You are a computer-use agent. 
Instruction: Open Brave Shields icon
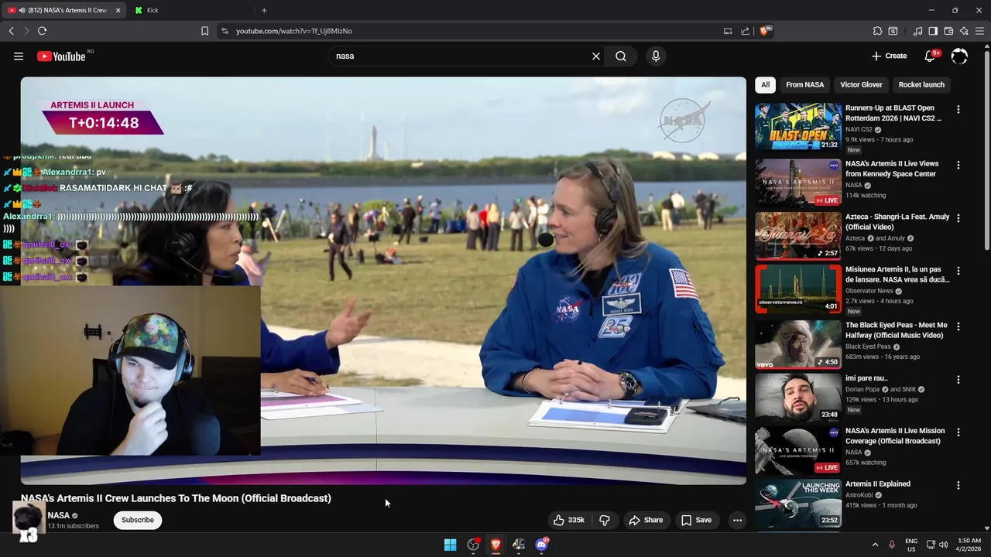click(x=765, y=31)
